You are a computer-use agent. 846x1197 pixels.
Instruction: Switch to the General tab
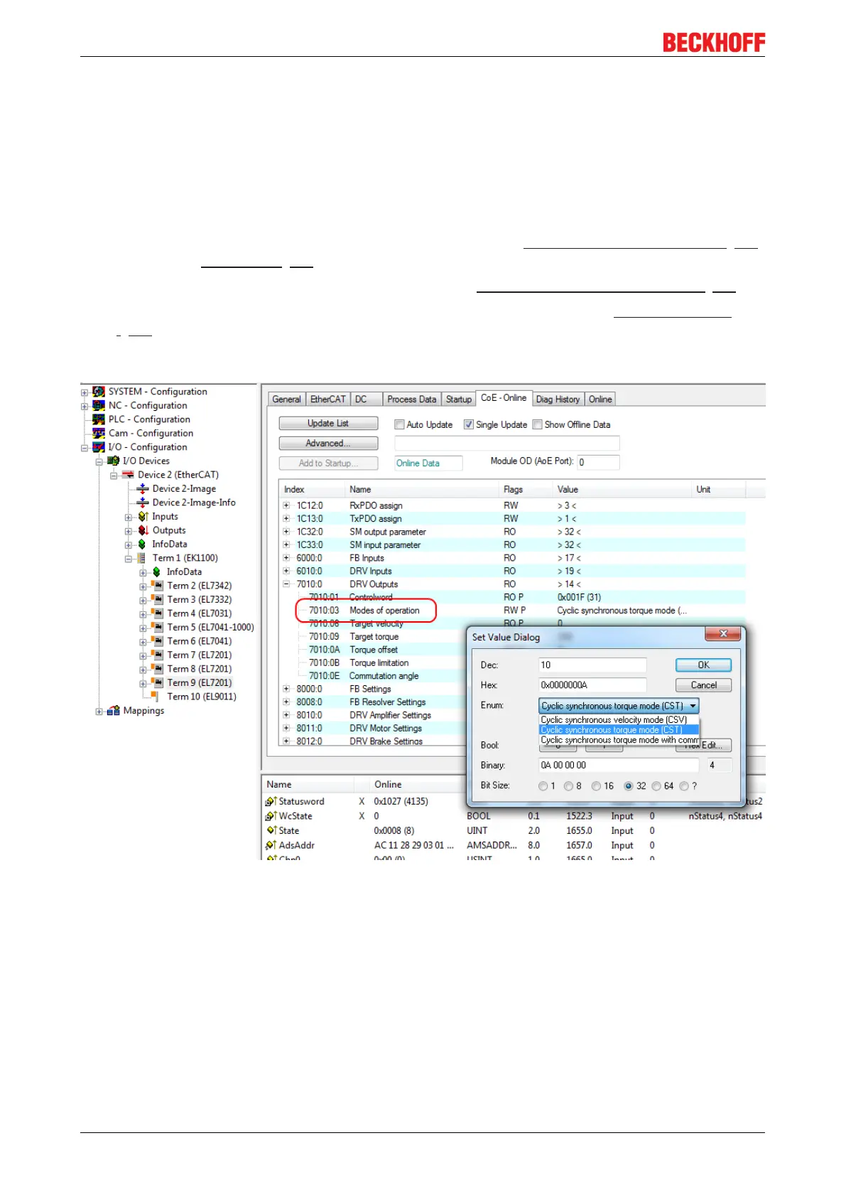click(286, 399)
